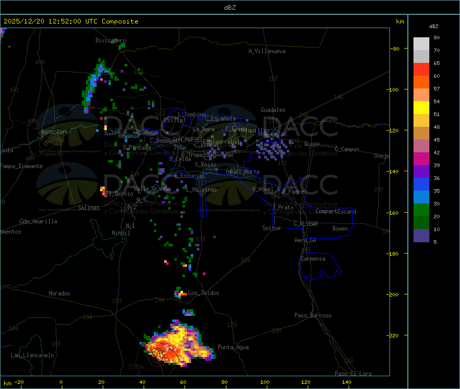Click the Carmensa map label
The height and width of the screenshot is (389, 460).
pyautogui.click(x=313, y=259)
